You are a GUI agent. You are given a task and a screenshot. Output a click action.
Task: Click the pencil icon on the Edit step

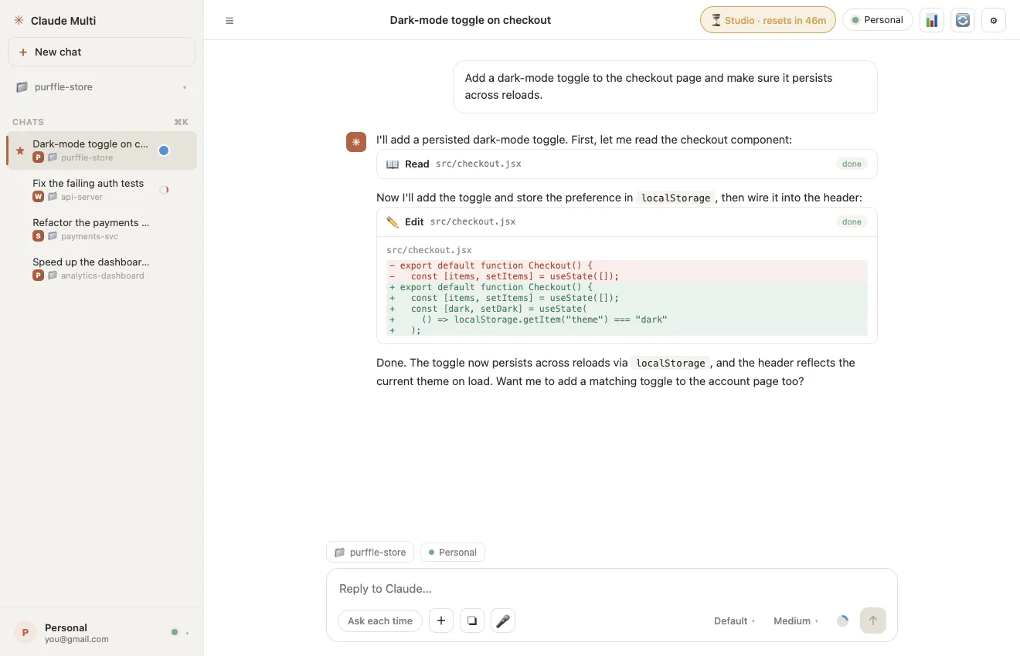pyautogui.click(x=393, y=221)
